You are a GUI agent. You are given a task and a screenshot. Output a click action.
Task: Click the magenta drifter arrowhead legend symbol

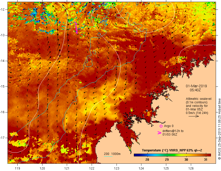pos(159,133)
